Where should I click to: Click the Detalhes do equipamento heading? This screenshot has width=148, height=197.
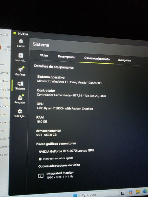tap(54, 67)
